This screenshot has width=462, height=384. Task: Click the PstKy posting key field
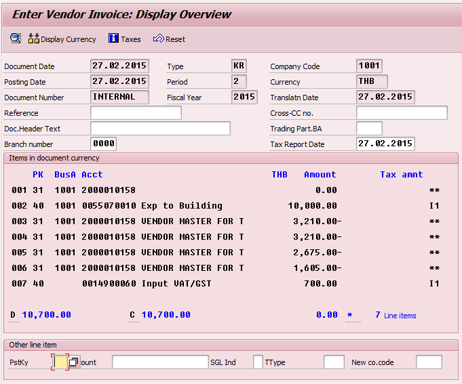pos(60,362)
